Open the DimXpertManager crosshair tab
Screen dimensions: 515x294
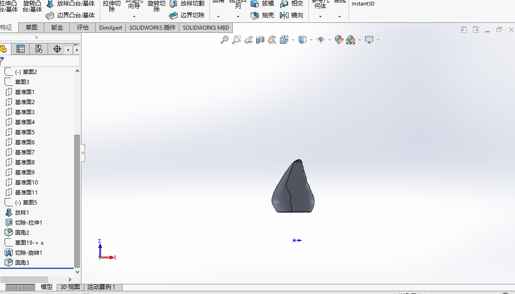(x=57, y=49)
